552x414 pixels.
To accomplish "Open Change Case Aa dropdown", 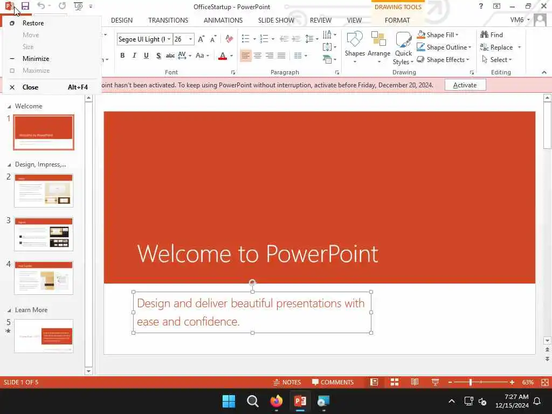I will coord(202,56).
